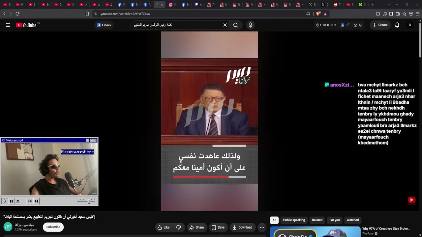Open the YouTube notifications bell
Viewport: 422px width, 237px height.
coord(397,25)
